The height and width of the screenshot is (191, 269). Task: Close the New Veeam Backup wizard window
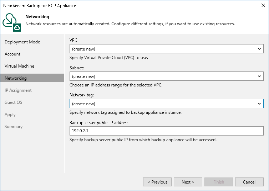[x=263, y=5]
